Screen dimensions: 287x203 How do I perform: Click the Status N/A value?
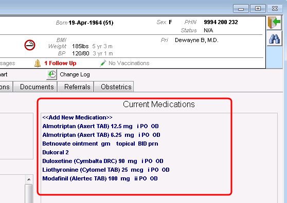[208, 30]
